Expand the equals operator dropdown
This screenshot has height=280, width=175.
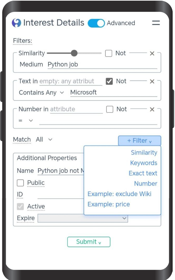pyautogui.click(x=26, y=120)
